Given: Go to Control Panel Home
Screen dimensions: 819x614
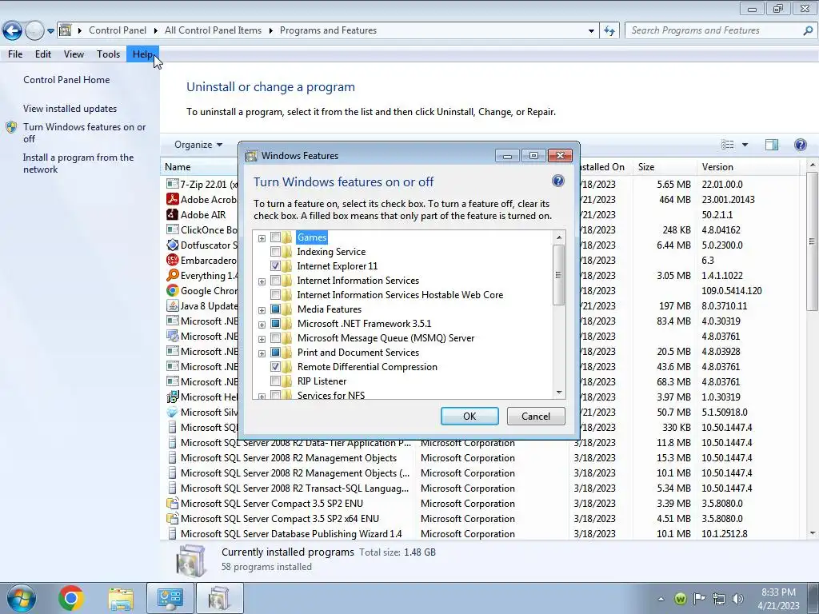Looking at the screenshot, I should (66, 79).
